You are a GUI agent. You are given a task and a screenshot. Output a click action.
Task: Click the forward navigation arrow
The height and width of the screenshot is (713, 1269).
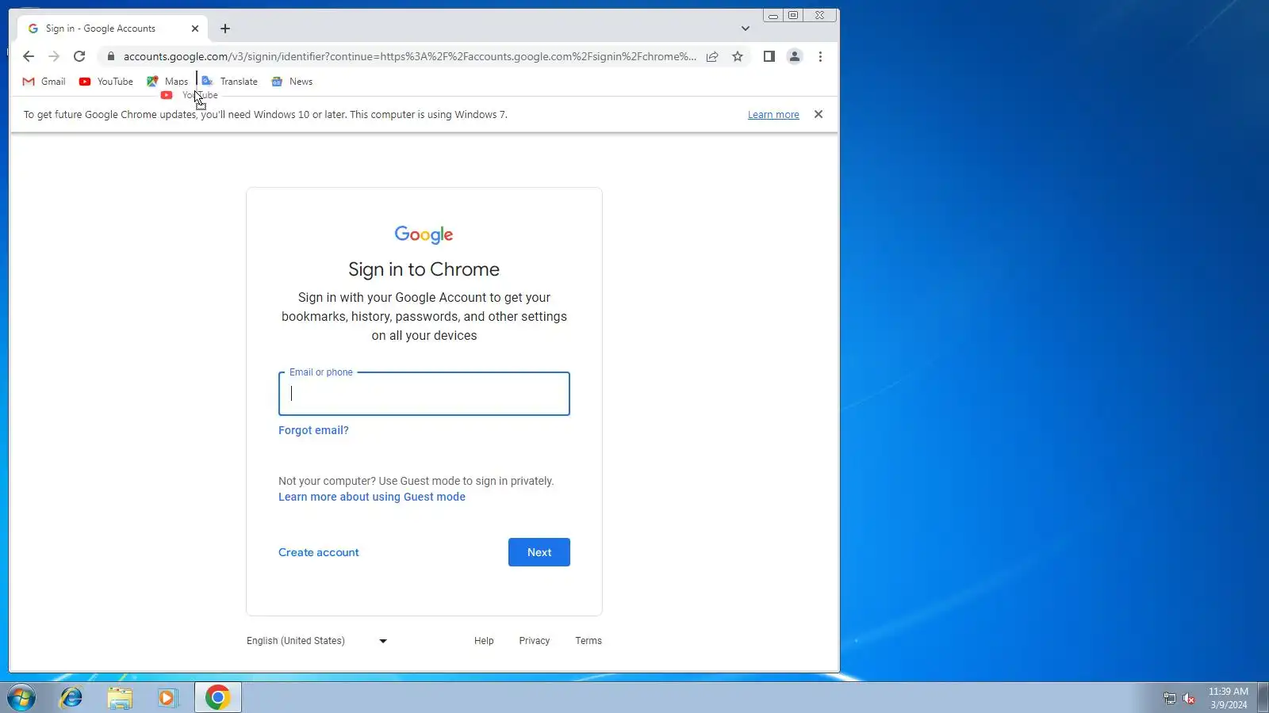click(54, 56)
